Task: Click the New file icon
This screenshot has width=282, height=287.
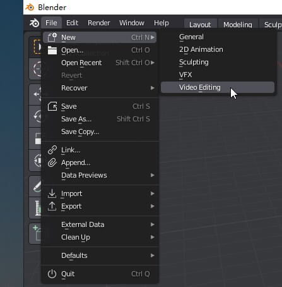Action: (52, 37)
